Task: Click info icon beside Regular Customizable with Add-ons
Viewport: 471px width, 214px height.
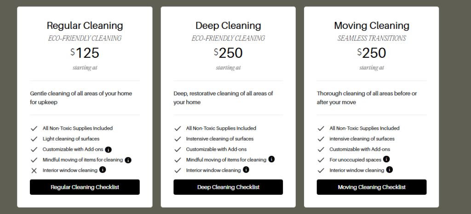Action: [109, 149]
